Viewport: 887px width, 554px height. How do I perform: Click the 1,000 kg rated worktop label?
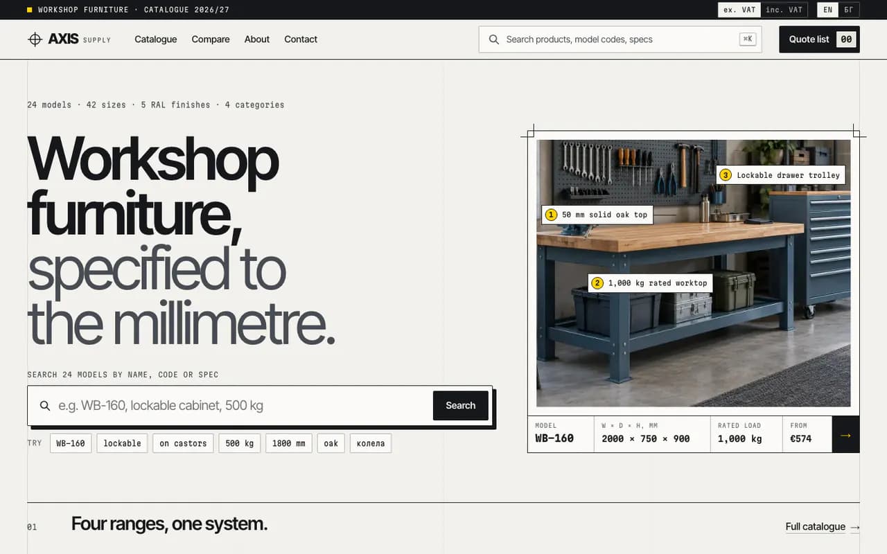(651, 283)
